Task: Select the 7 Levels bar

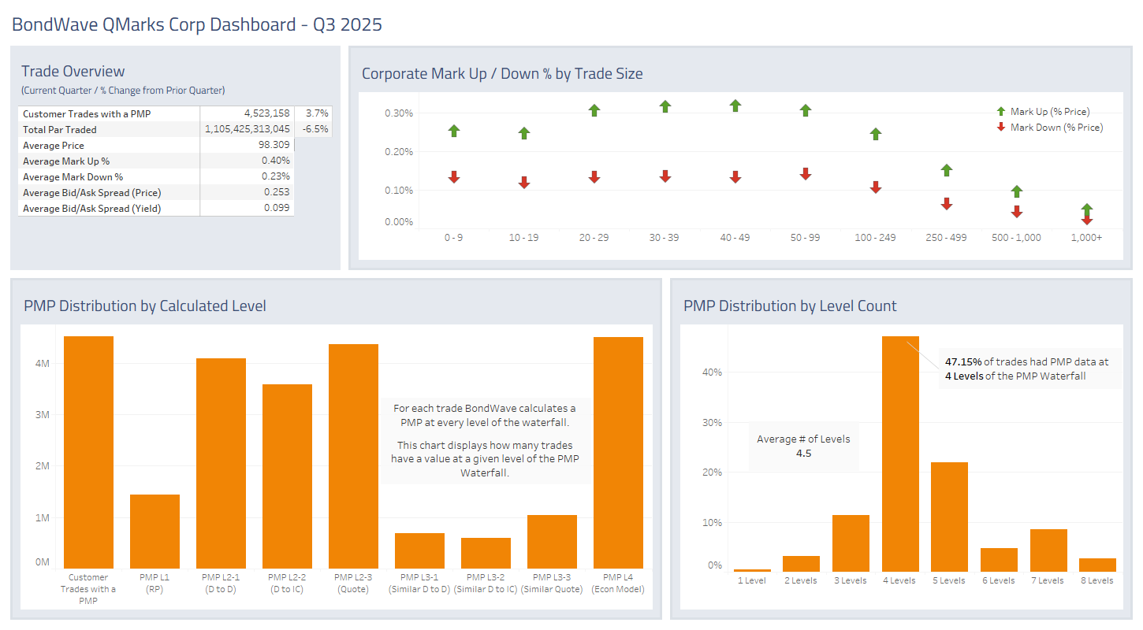Action: pyautogui.click(x=1048, y=550)
